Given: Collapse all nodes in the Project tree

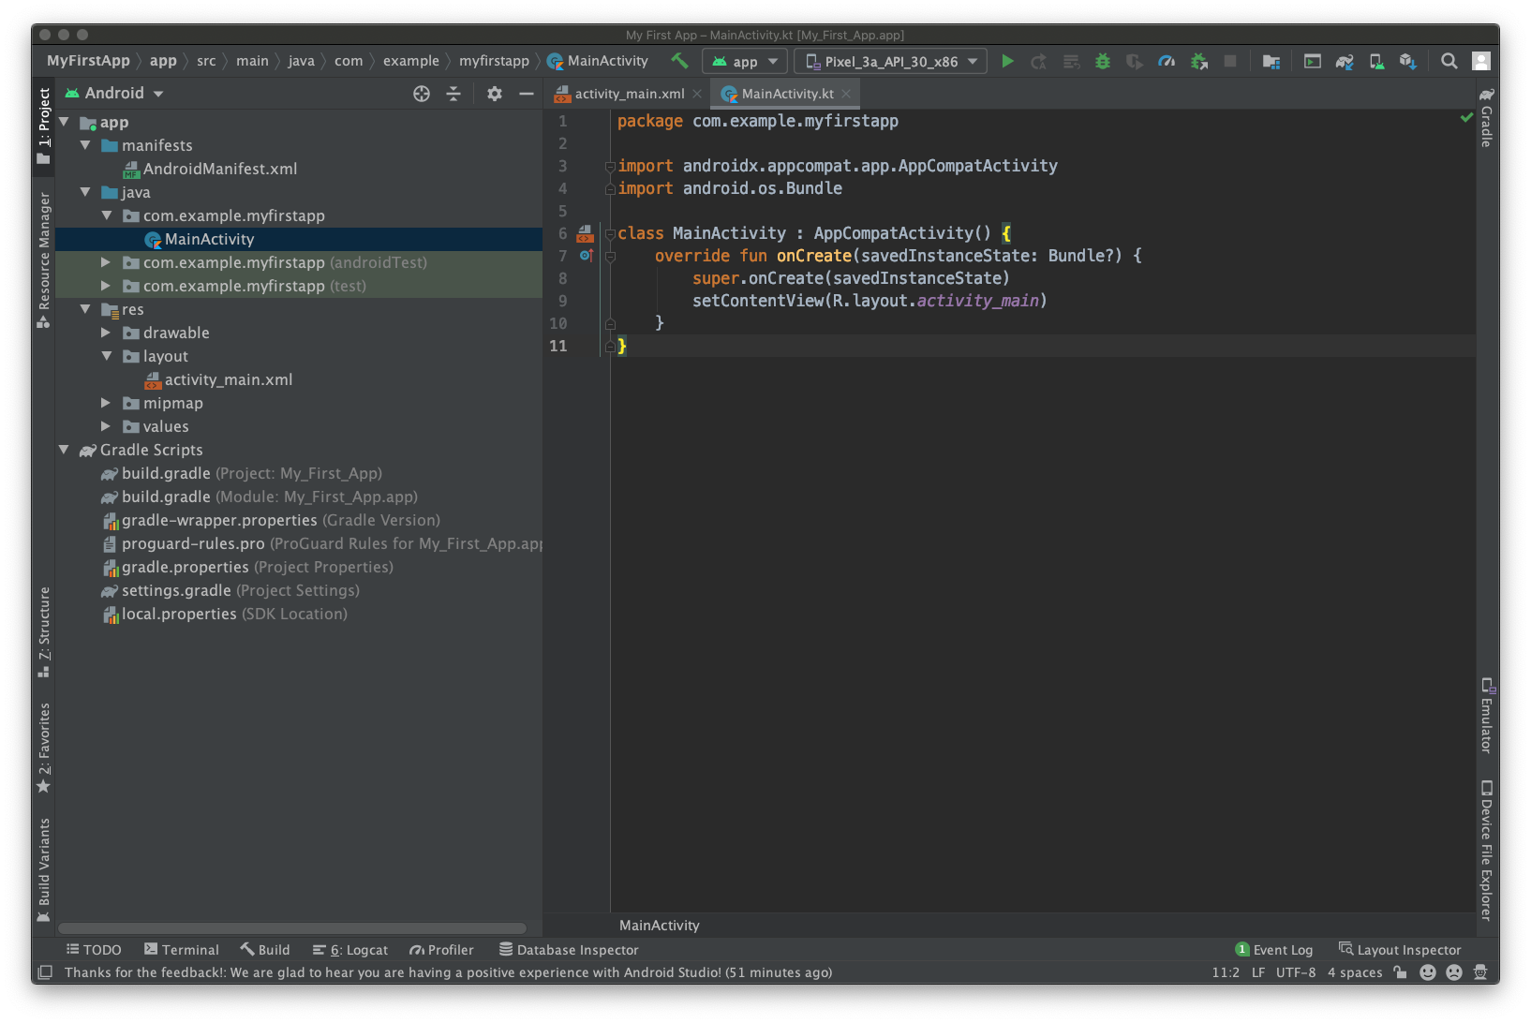Looking at the screenshot, I should point(453,94).
